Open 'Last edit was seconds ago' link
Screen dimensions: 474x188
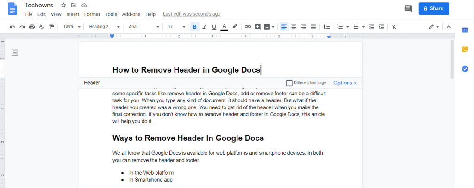pyautogui.click(x=191, y=14)
